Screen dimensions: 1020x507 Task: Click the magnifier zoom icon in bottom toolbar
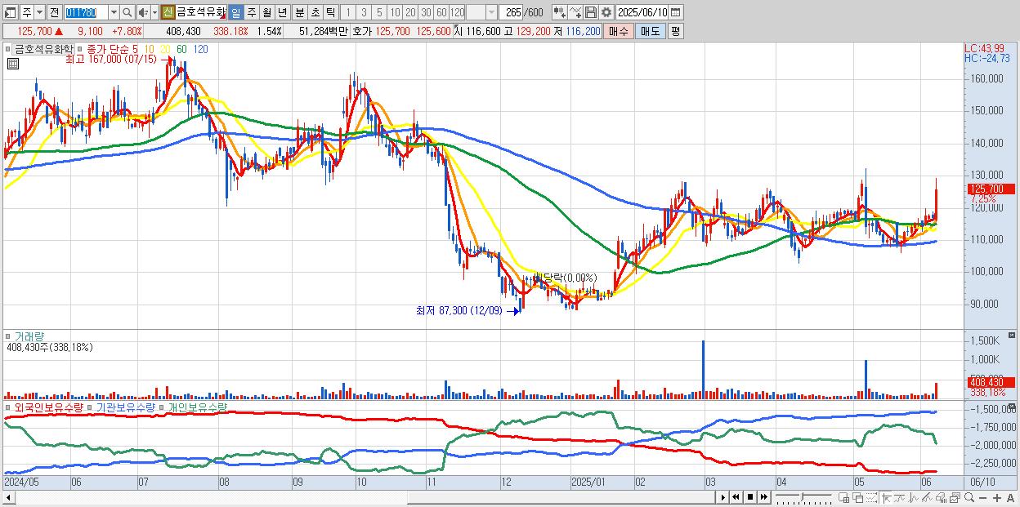969,497
